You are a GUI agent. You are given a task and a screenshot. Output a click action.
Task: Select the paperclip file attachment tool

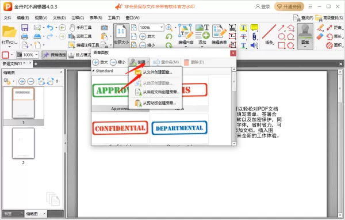coord(254,36)
